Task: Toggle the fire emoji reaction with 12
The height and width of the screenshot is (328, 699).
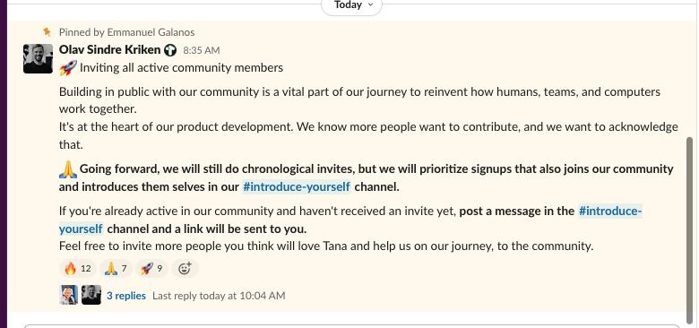Action: [78, 268]
